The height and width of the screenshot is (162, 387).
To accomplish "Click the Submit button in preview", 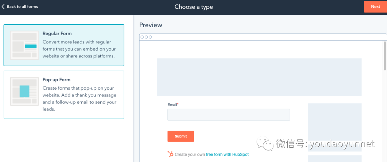I will pos(181,136).
